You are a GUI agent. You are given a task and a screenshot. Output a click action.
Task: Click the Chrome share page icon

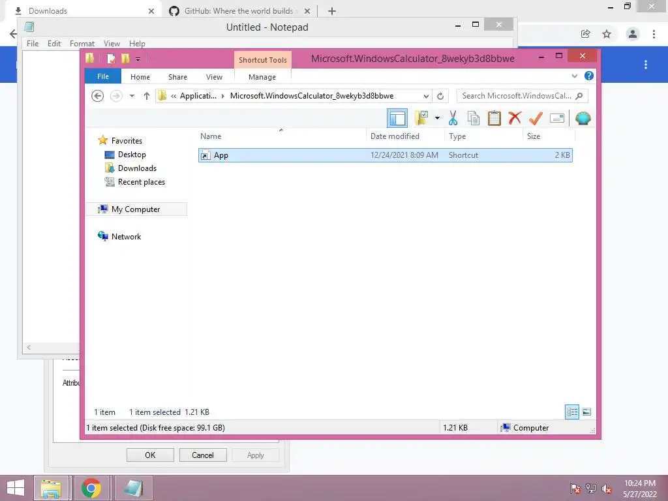point(586,34)
